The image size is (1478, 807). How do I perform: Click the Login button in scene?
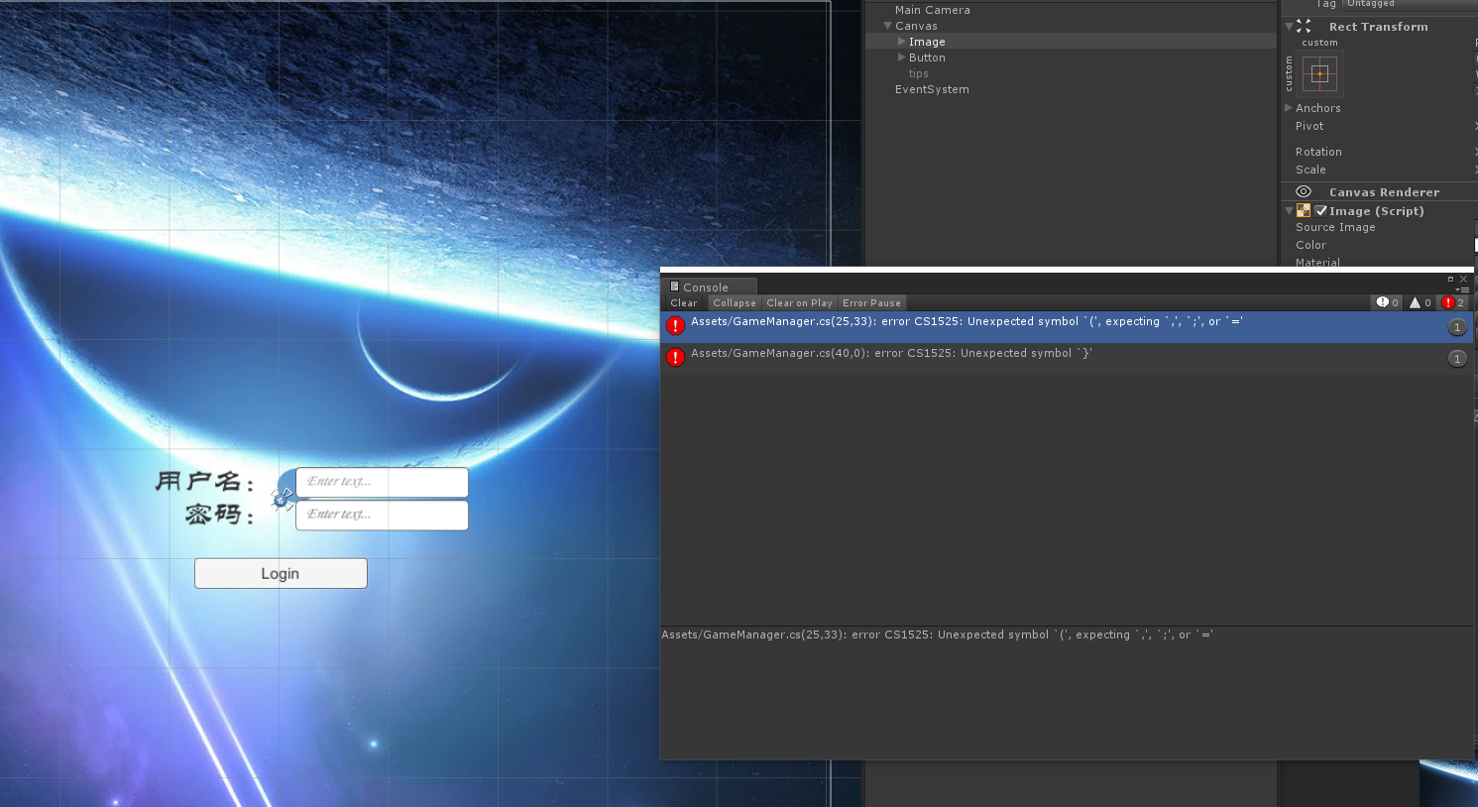281,573
